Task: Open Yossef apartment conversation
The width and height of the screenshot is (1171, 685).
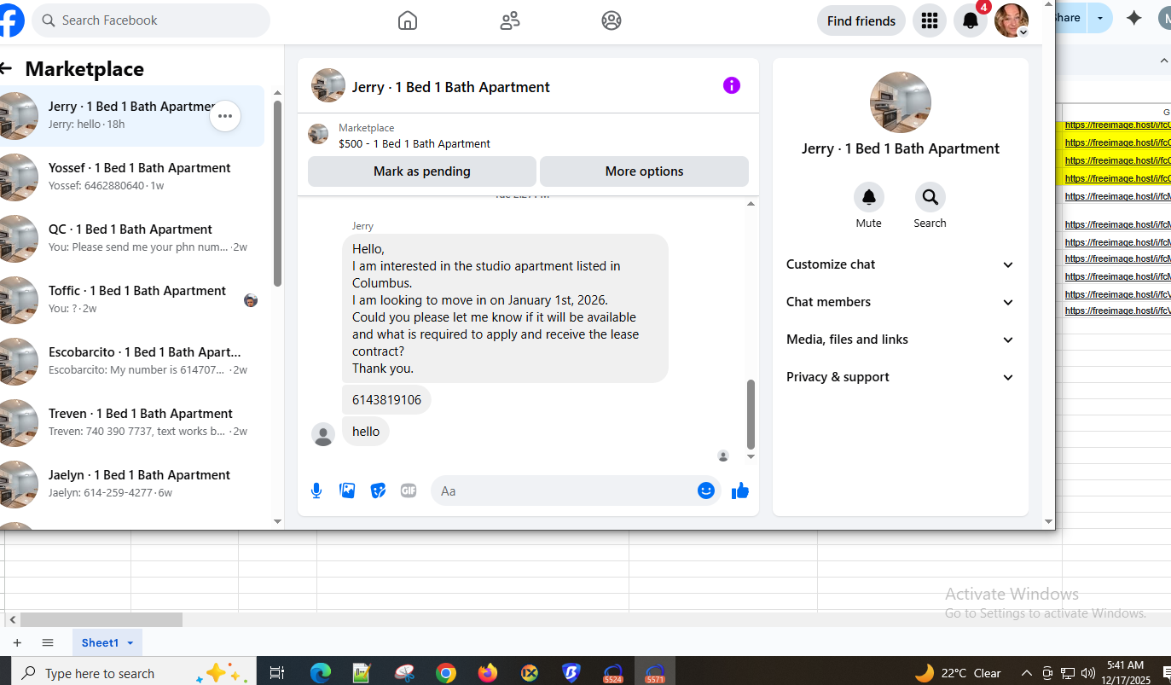Action: click(x=132, y=177)
